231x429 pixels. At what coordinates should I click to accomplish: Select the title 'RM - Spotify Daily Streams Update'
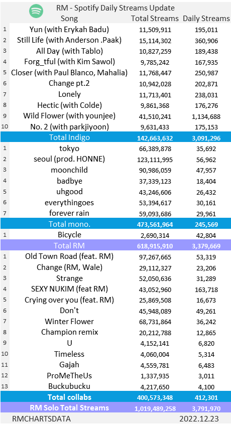[115, 8]
